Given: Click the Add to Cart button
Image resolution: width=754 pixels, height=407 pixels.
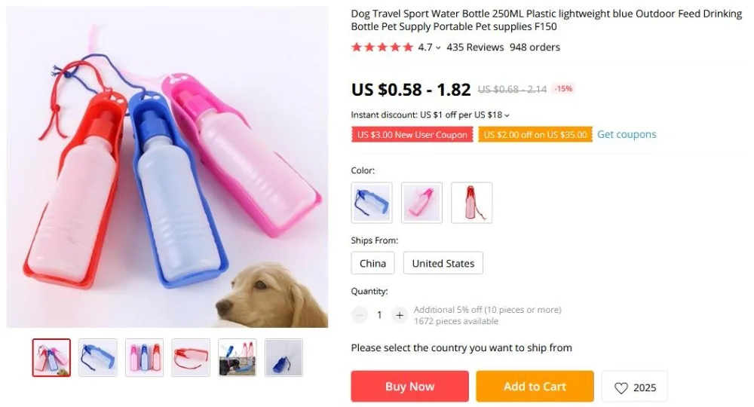Looking at the screenshot, I should [x=535, y=387].
